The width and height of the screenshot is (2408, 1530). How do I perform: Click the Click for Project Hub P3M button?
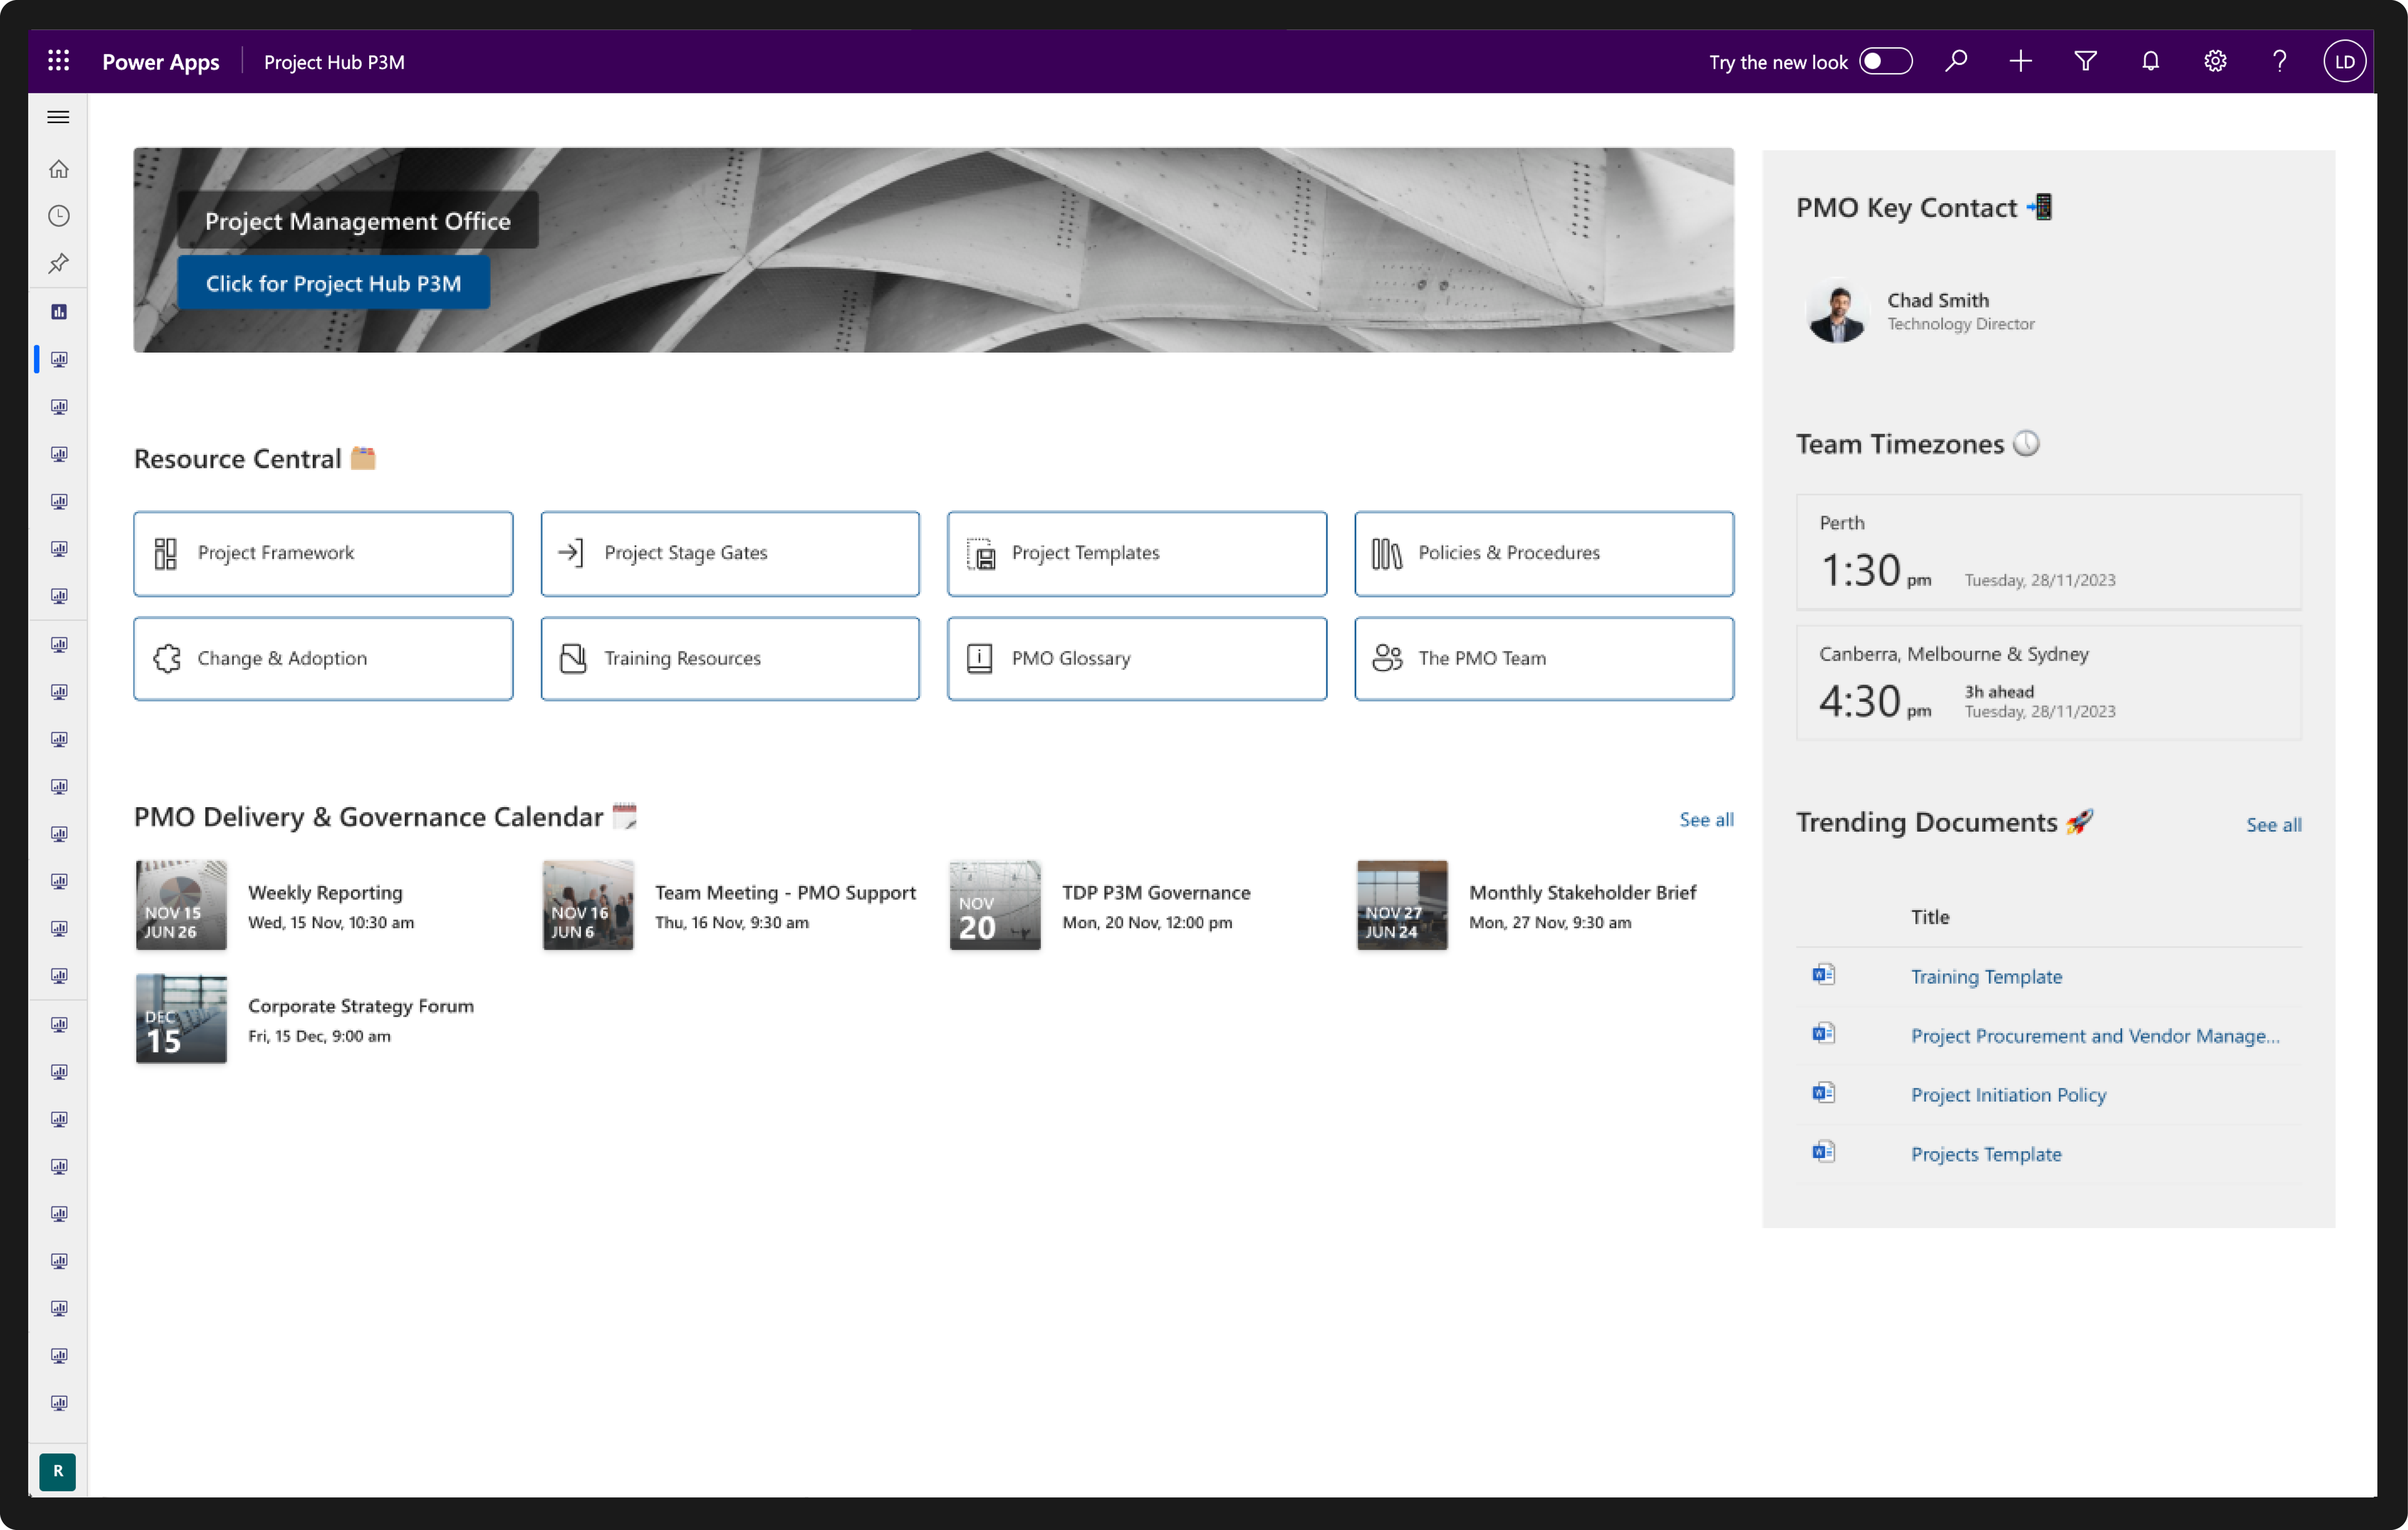(x=334, y=283)
